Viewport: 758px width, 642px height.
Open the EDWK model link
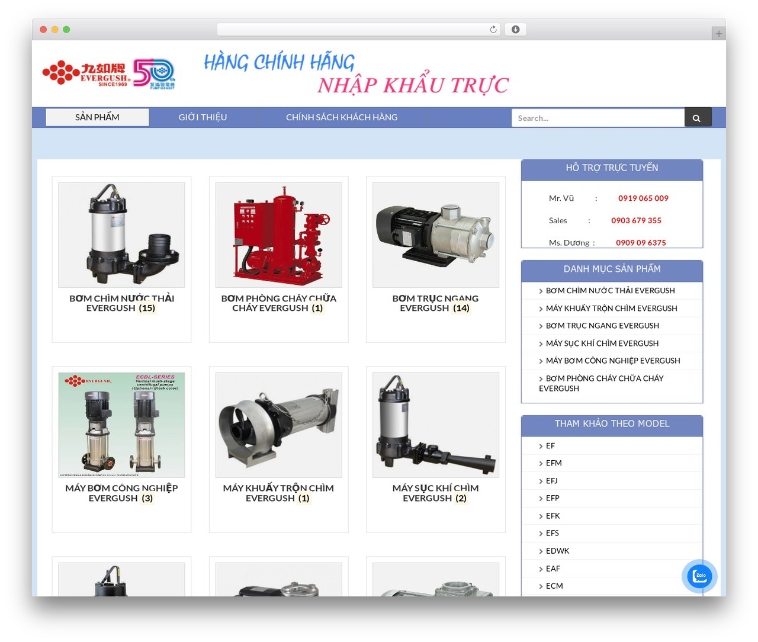(x=557, y=551)
